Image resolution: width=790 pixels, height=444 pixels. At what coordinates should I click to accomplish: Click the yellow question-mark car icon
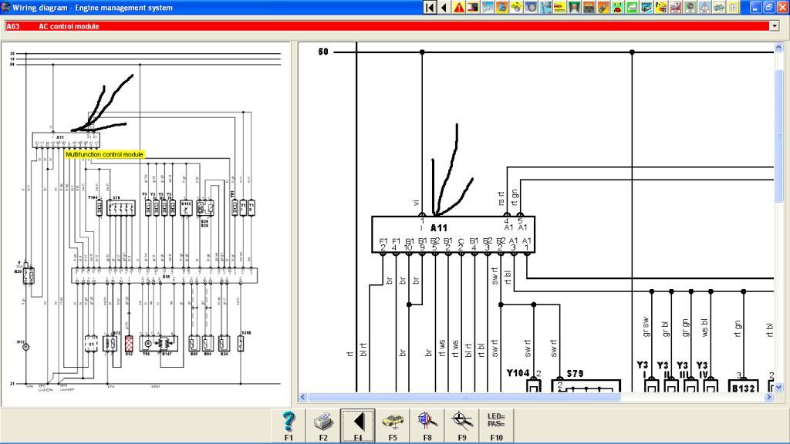pyautogui.click(x=661, y=7)
